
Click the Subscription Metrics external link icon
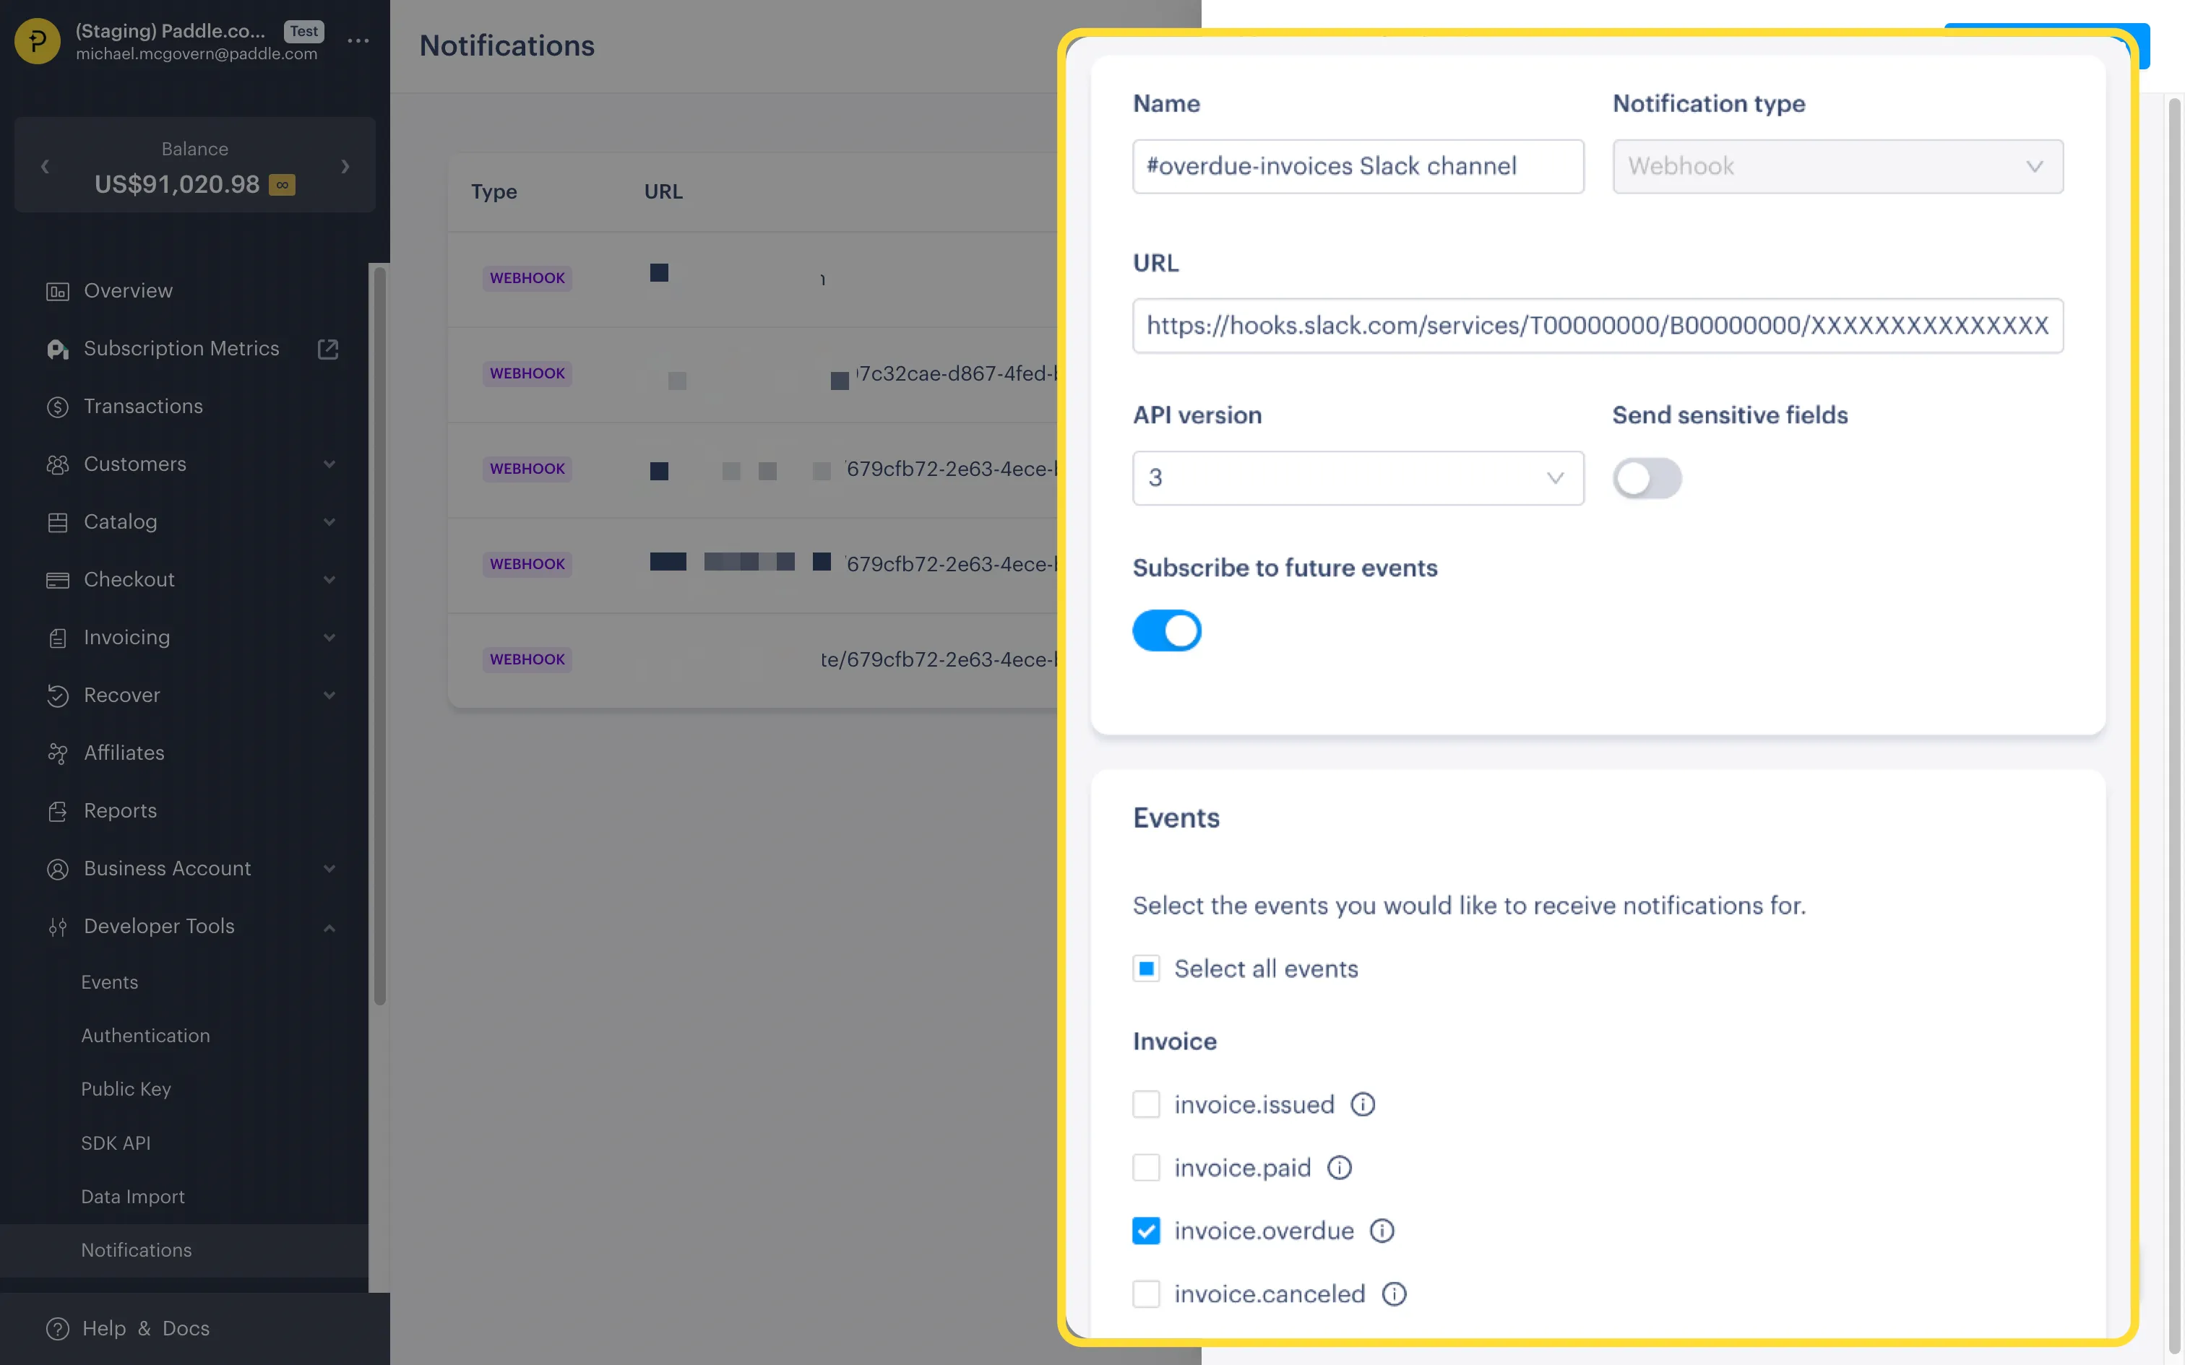coord(328,348)
